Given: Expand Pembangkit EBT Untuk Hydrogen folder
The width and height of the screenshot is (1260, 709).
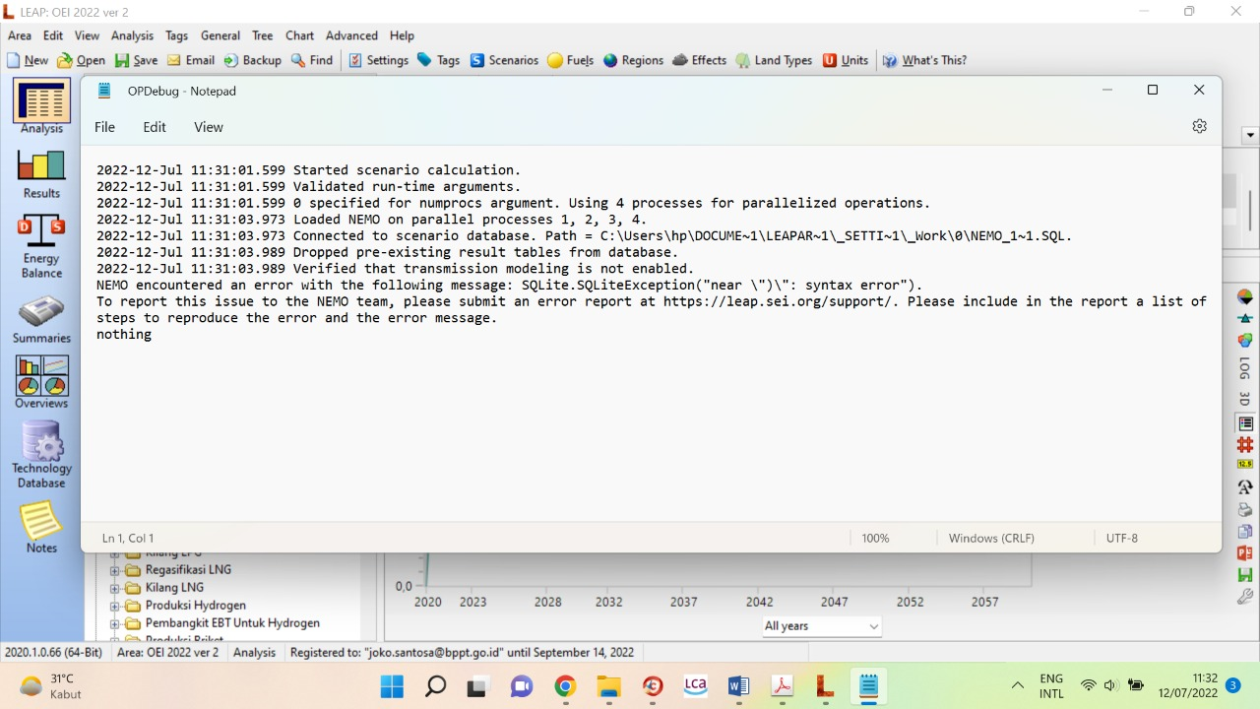Looking at the screenshot, I should click(x=114, y=623).
